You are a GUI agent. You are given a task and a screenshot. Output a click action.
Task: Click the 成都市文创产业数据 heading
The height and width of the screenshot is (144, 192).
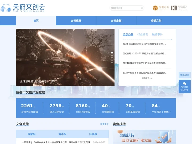[x=30, y=92]
